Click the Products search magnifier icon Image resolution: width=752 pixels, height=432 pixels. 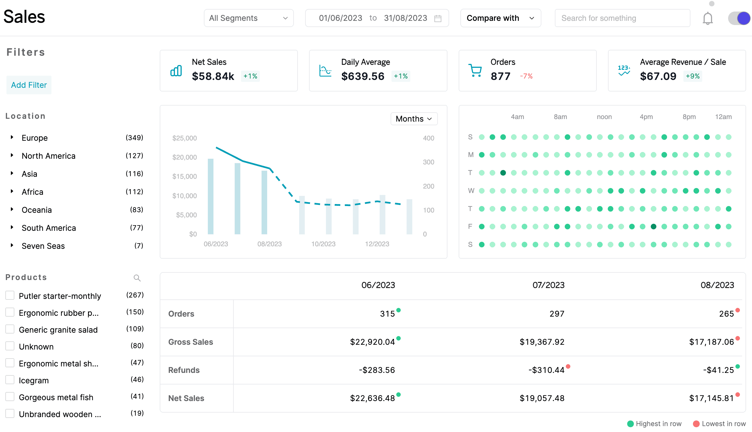tap(136, 277)
